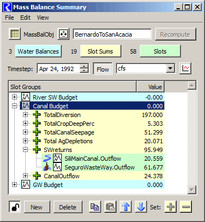Image resolution: width=205 pixels, height=222 pixels.
Task: Open the plot chart icon next to cfs
Action: coord(185,68)
